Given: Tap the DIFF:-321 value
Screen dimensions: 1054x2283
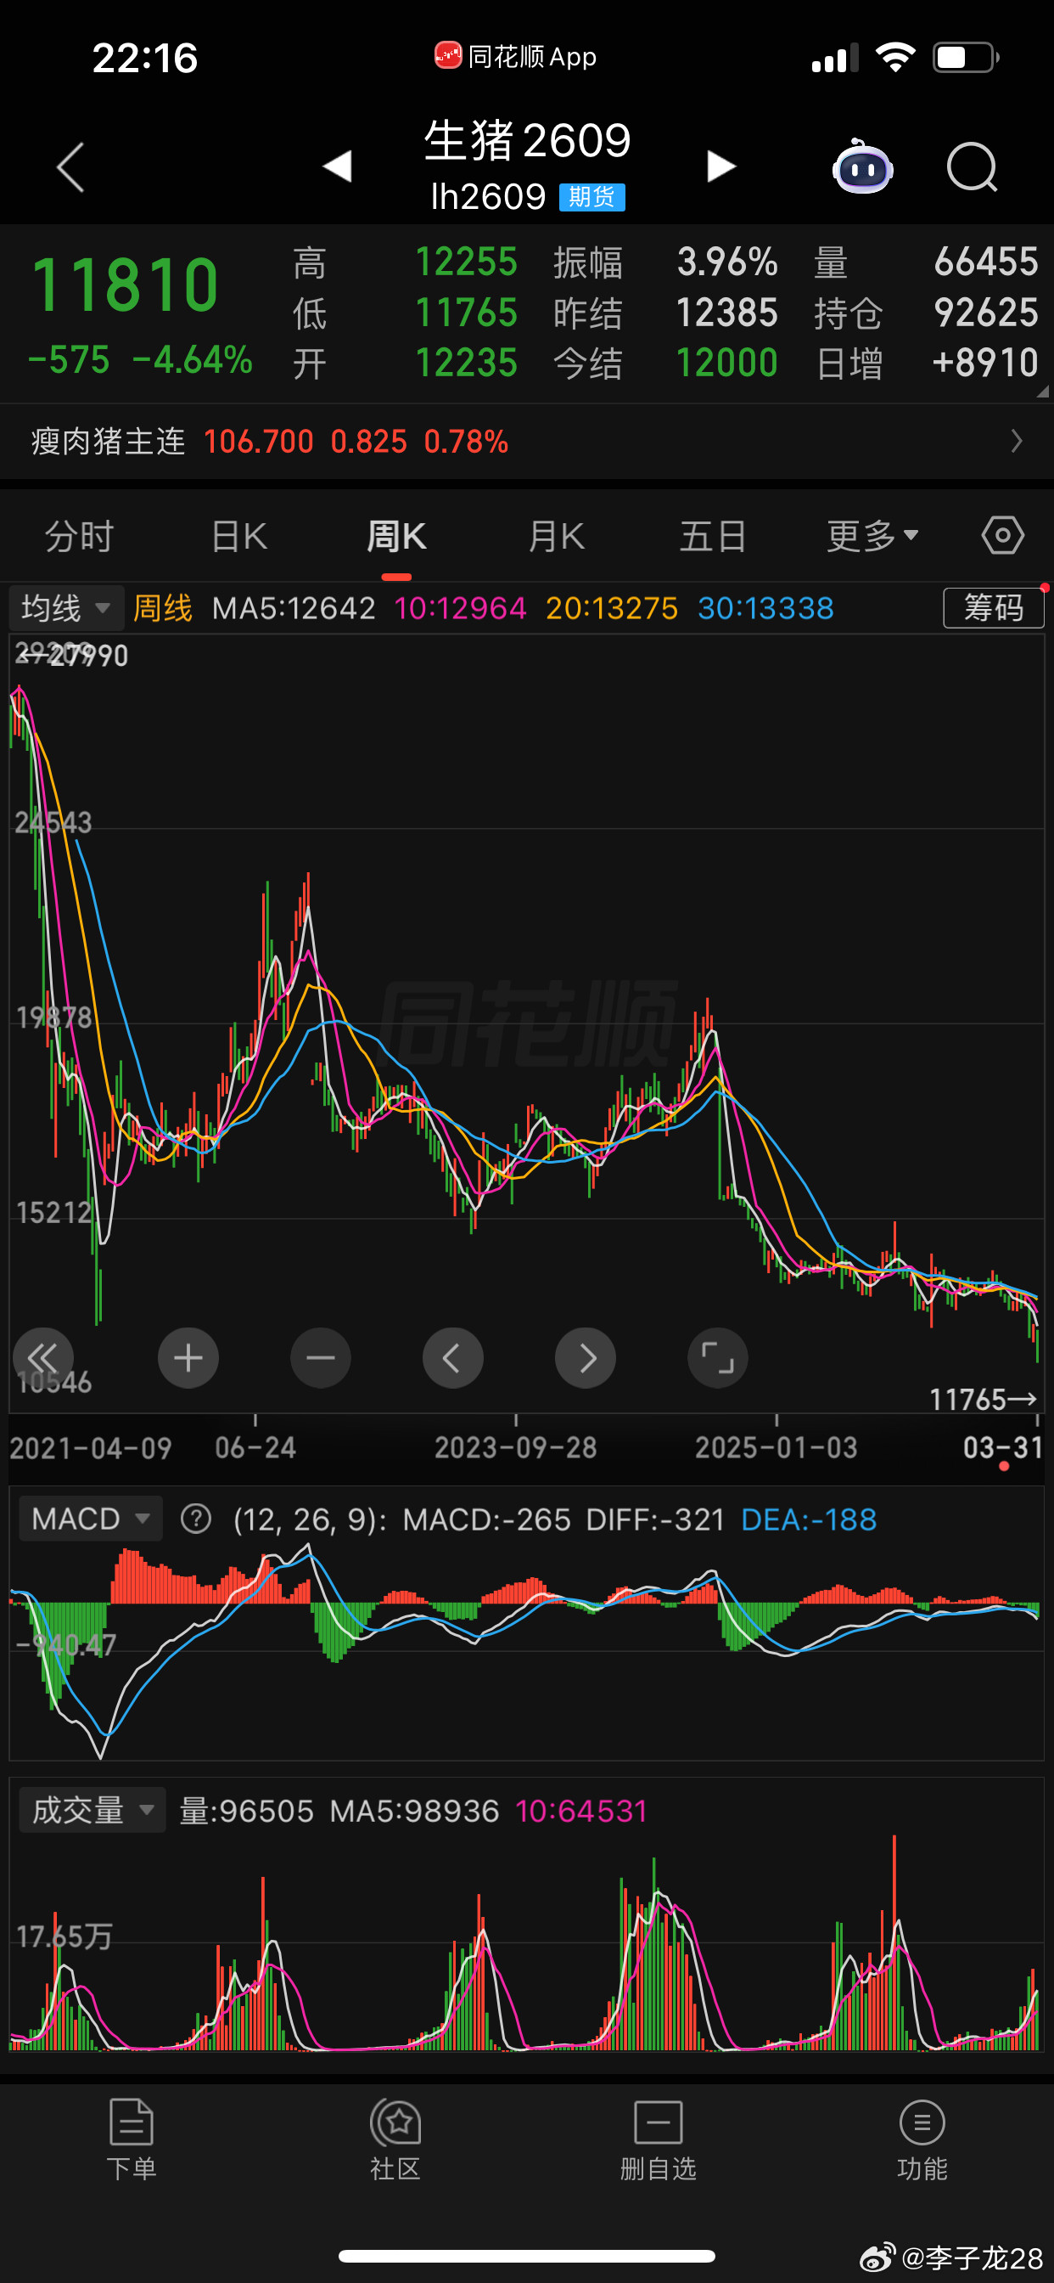Looking at the screenshot, I should [x=655, y=1519].
